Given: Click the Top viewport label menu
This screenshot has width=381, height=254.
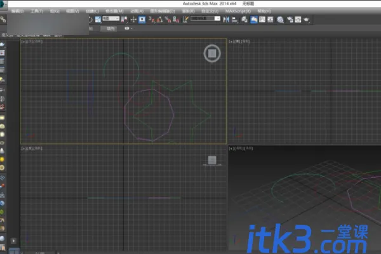Looking at the screenshot, I should click(32, 41).
